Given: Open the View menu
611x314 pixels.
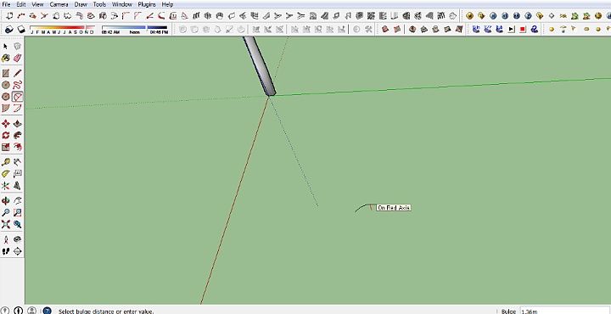Looking at the screenshot, I should point(37,4).
